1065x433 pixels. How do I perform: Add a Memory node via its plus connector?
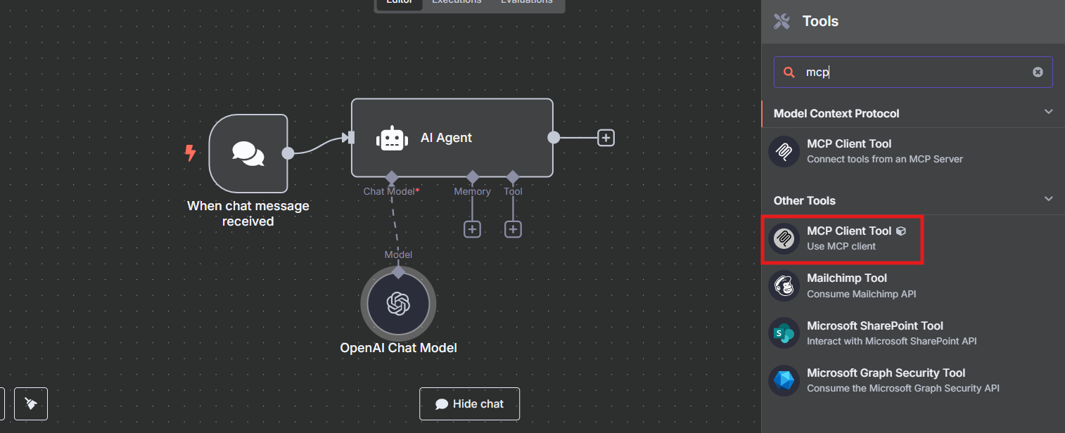tap(472, 229)
